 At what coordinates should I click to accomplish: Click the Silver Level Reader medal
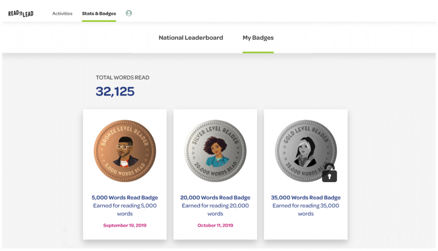click(215, 151)
